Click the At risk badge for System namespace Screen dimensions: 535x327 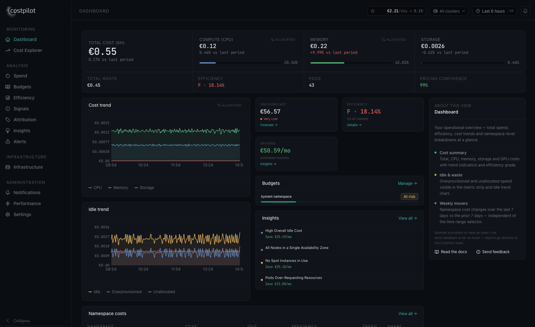click(409, 196)
